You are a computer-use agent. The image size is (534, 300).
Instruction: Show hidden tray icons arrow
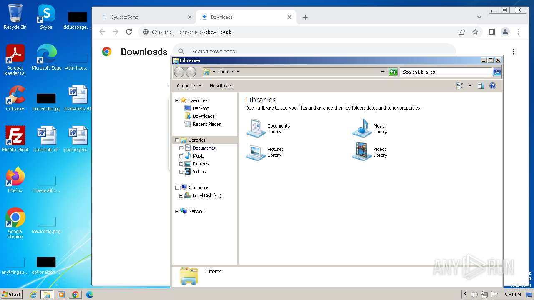click(465, 295)
